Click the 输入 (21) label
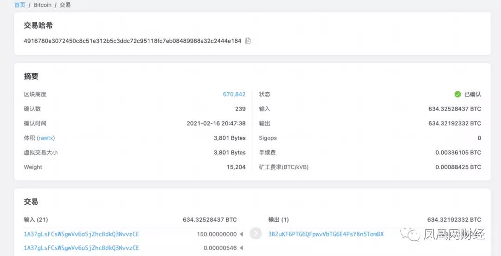This screenshot has height=256, width=501. 36,219
